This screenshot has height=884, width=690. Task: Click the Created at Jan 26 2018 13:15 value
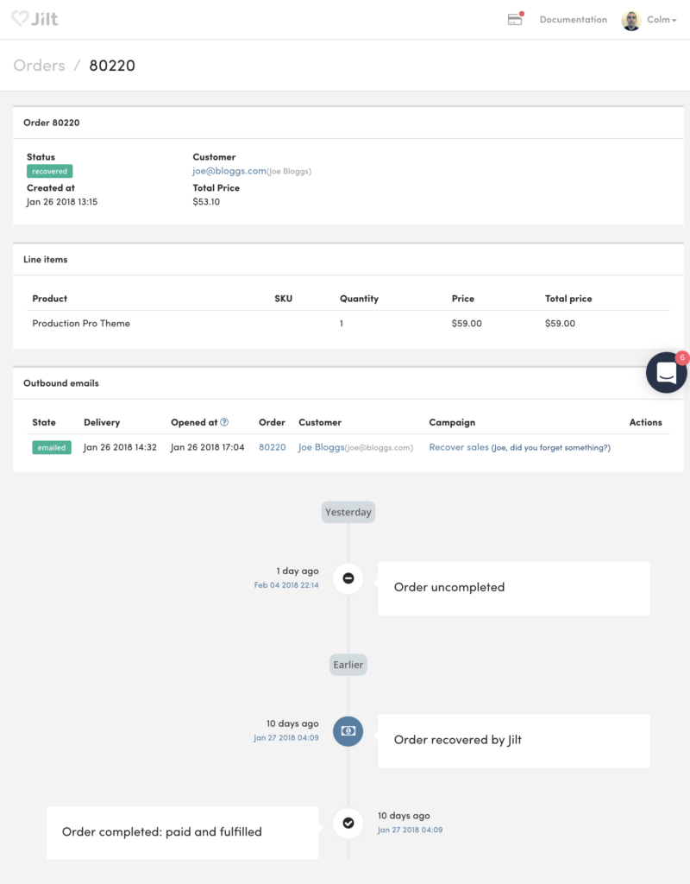(62, 202)
